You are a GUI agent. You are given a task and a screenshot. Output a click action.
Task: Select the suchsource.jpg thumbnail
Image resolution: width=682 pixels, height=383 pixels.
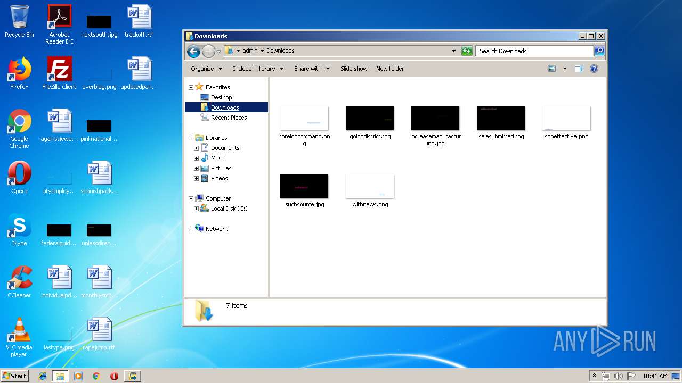(x=304, y=186)
